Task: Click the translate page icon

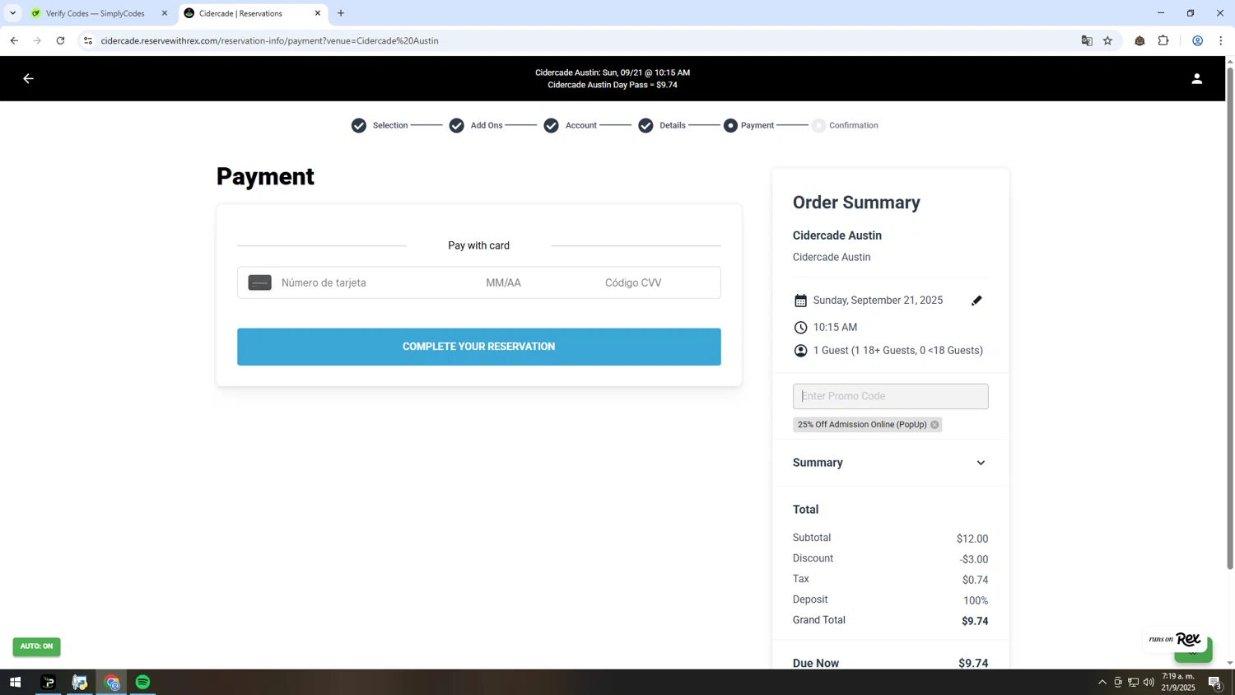Action: pyautogui.click(x=1087, y=40)
